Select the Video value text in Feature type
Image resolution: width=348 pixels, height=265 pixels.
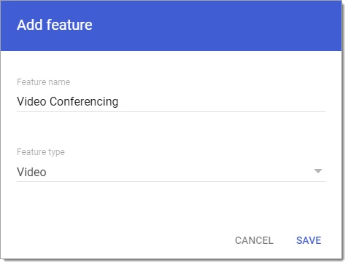click(x=31, y=172)
